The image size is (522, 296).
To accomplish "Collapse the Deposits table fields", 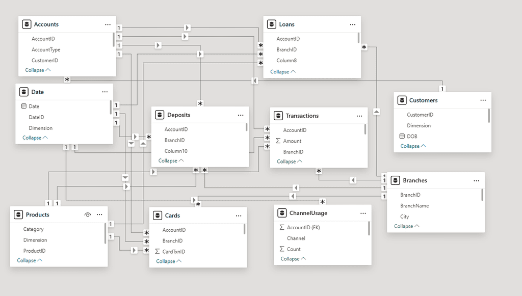I will point(171,161).
